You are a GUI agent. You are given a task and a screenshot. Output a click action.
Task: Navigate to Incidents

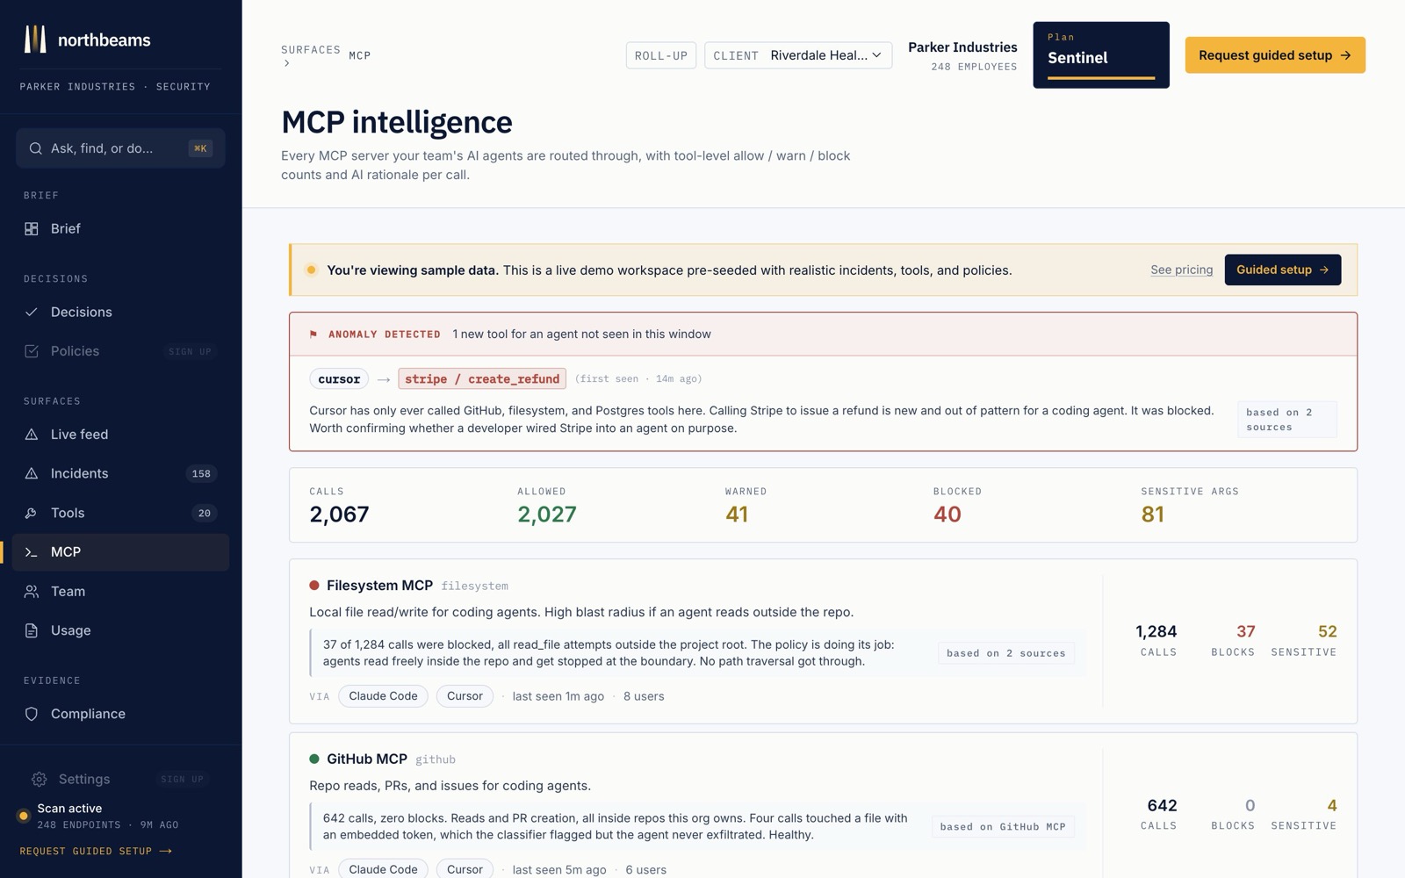[120, 474]
